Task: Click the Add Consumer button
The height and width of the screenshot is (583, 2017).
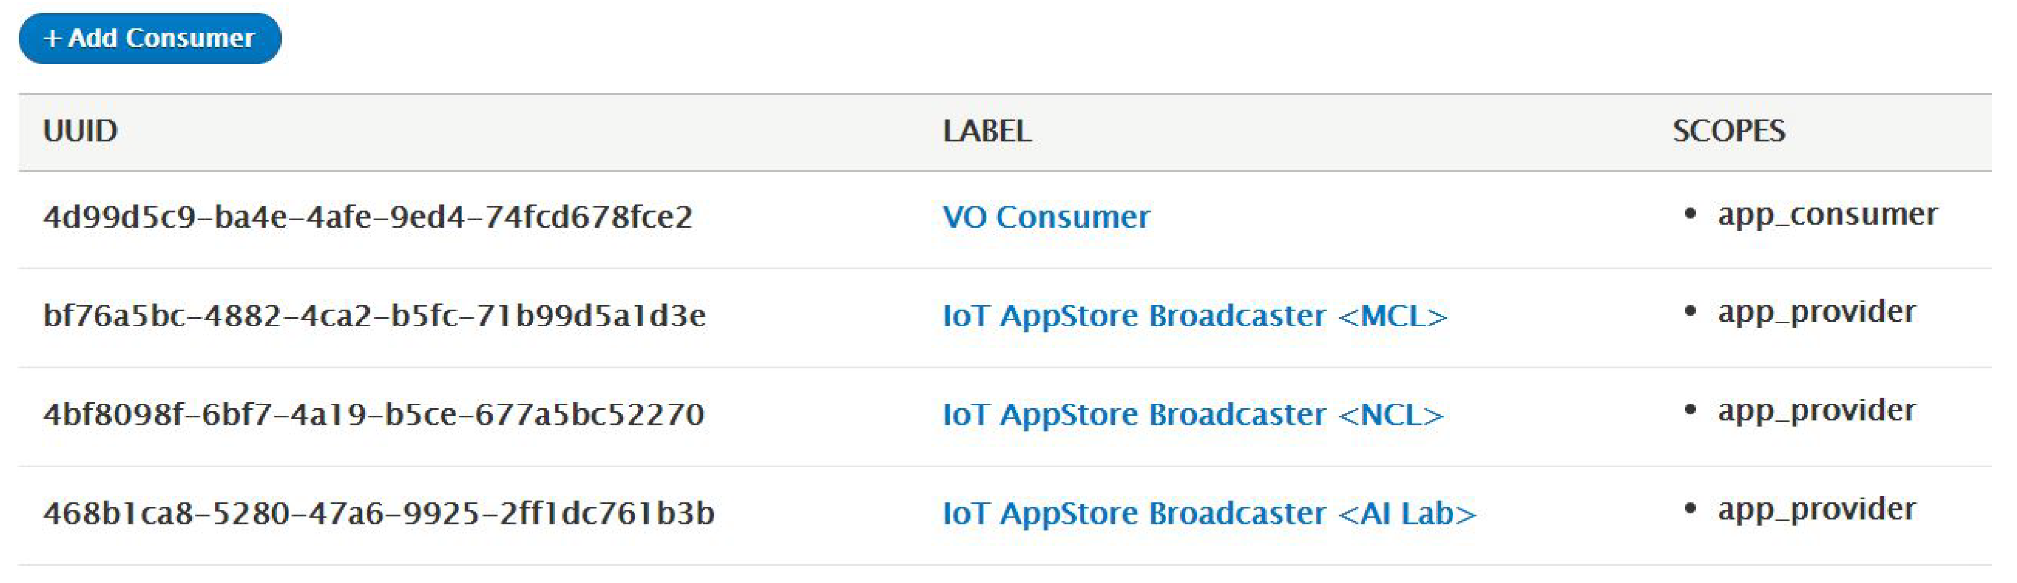Action: (149, 39)
